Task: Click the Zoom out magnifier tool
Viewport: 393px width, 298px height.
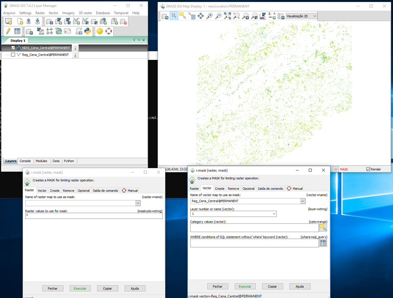Action: [219, 16]
